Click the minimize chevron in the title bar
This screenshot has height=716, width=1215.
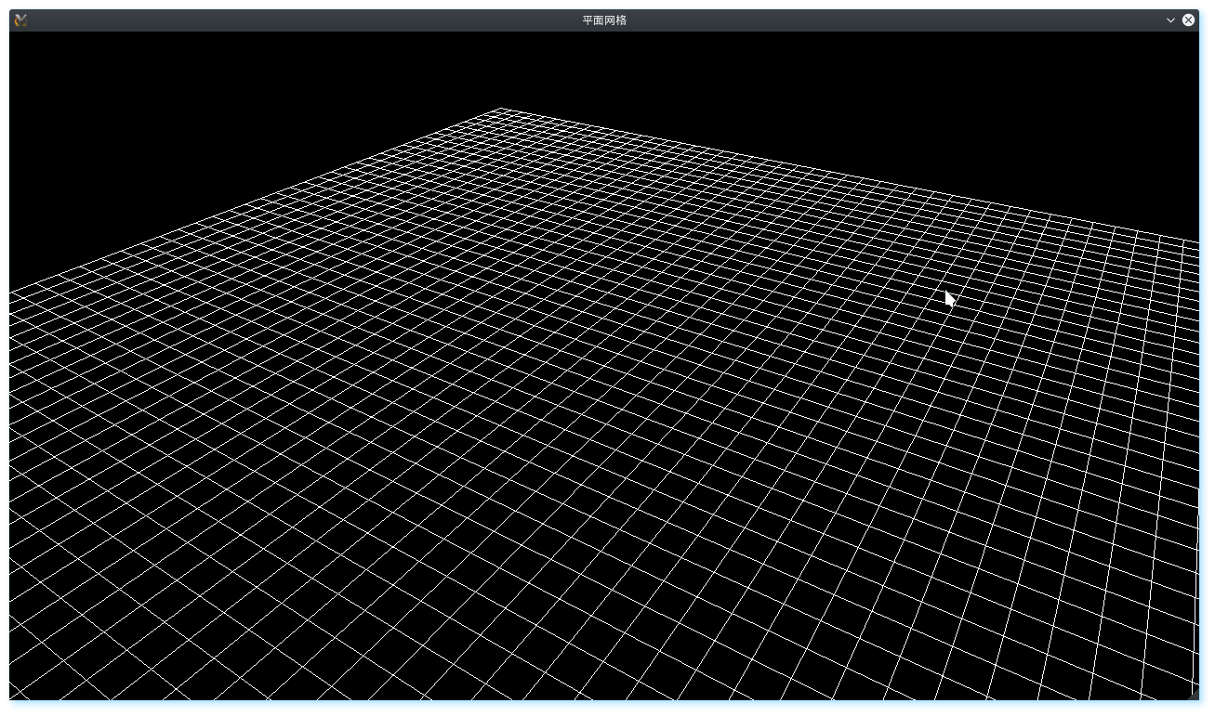[1170, 20]
